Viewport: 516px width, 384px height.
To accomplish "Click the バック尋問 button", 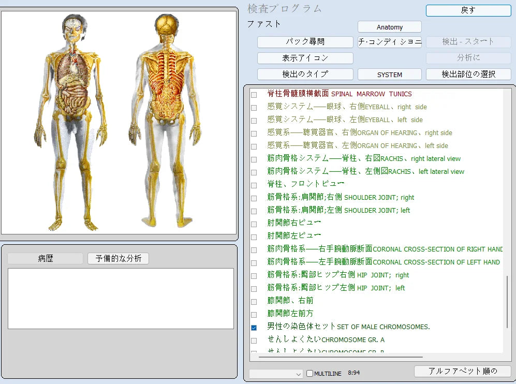I will (305, 42).
